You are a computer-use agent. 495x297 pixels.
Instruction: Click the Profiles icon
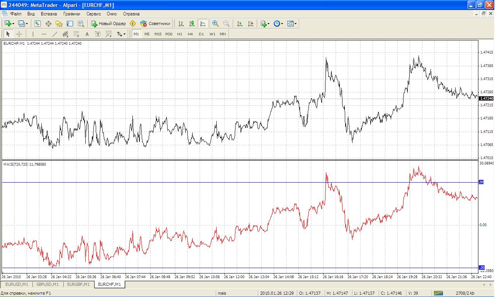[21, 23]
